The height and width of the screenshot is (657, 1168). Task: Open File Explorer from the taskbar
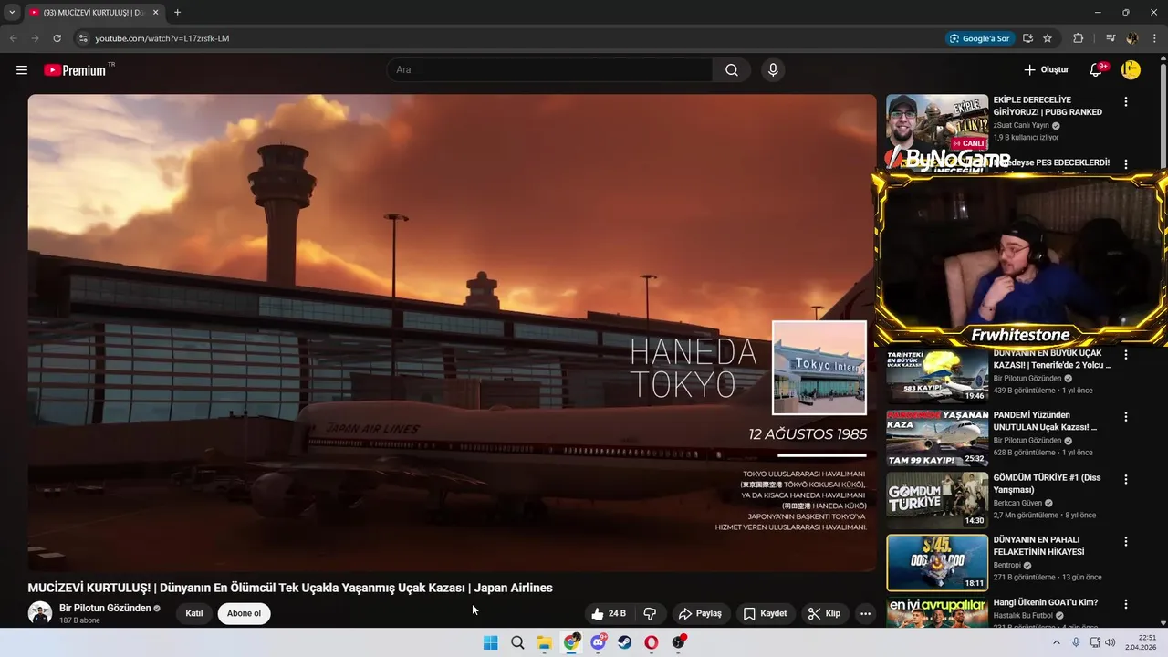point(544,642)
